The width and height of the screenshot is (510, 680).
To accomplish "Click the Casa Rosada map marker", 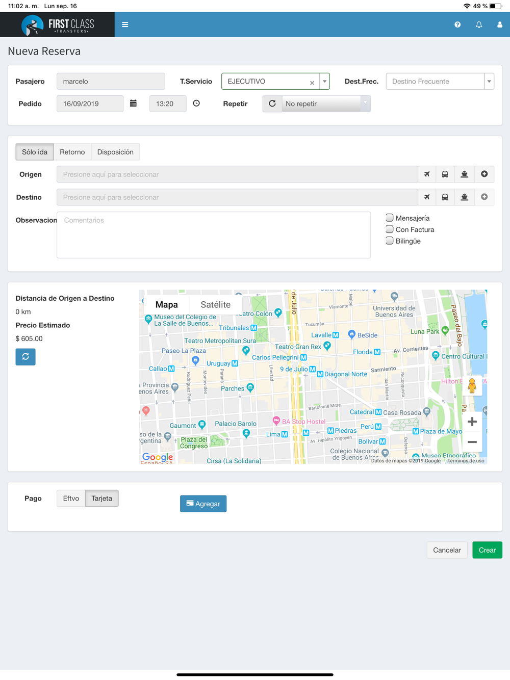I will (x=427, y=411).
